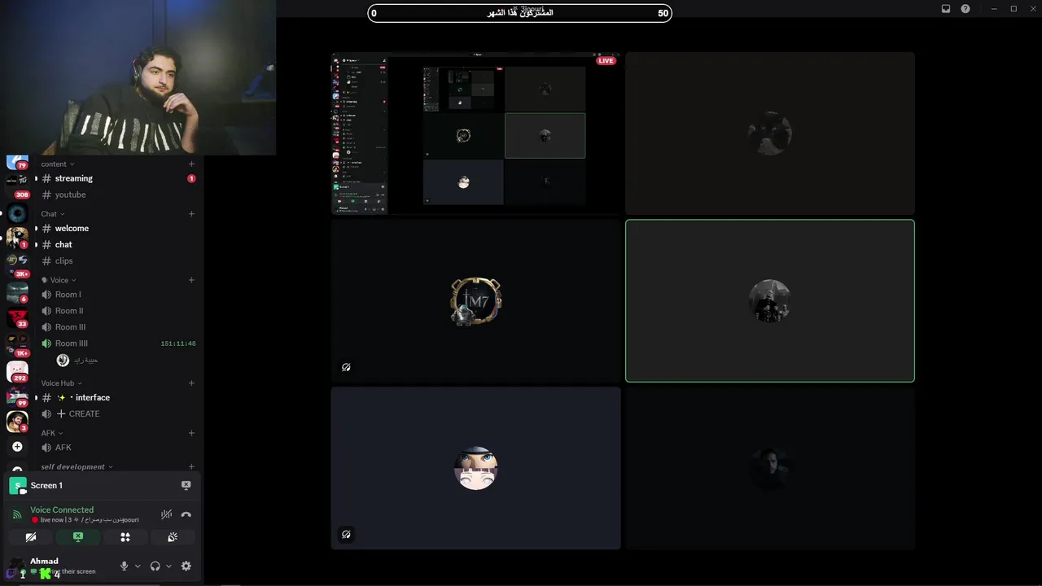Open headphone output options chevron
1042x586 pixels.
coord(169,566)
